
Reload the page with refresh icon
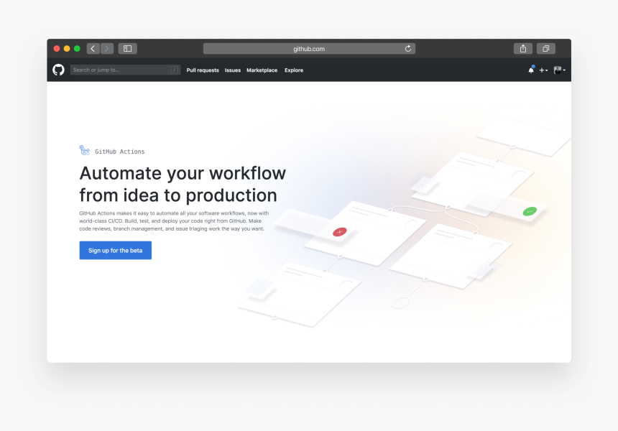[x=408, y=48]
